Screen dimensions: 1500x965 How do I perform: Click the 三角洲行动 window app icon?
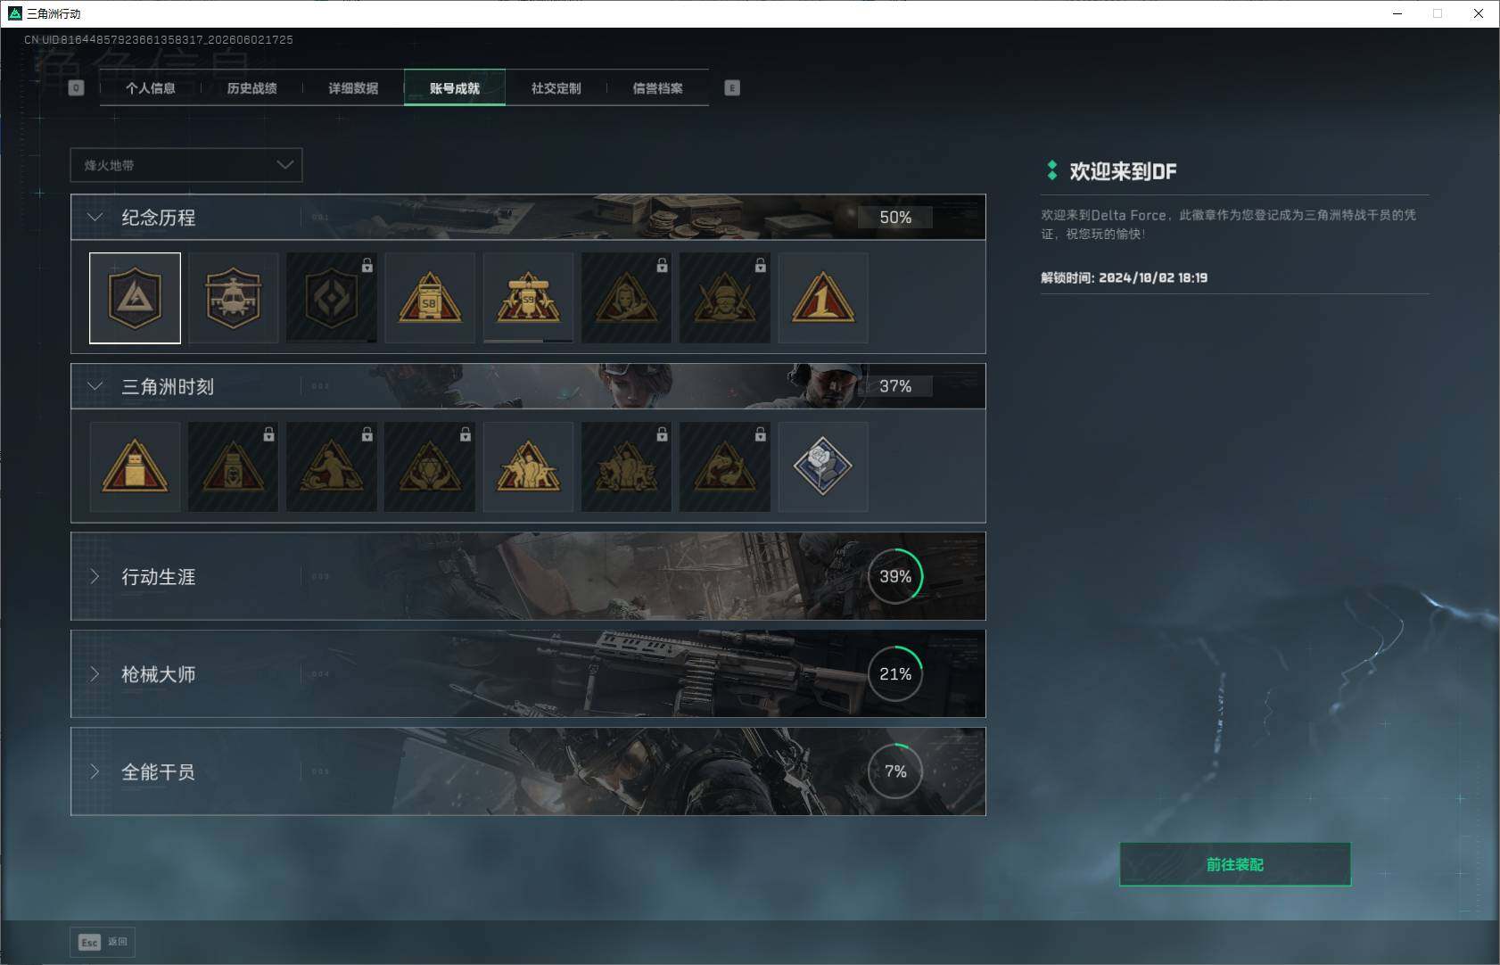pos(14,13)
